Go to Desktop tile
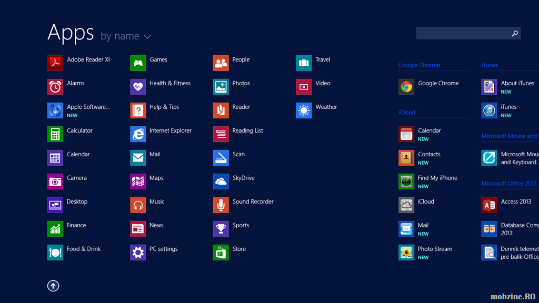Image resolution: width=539 pixels, height=303 pixels. 67,205
